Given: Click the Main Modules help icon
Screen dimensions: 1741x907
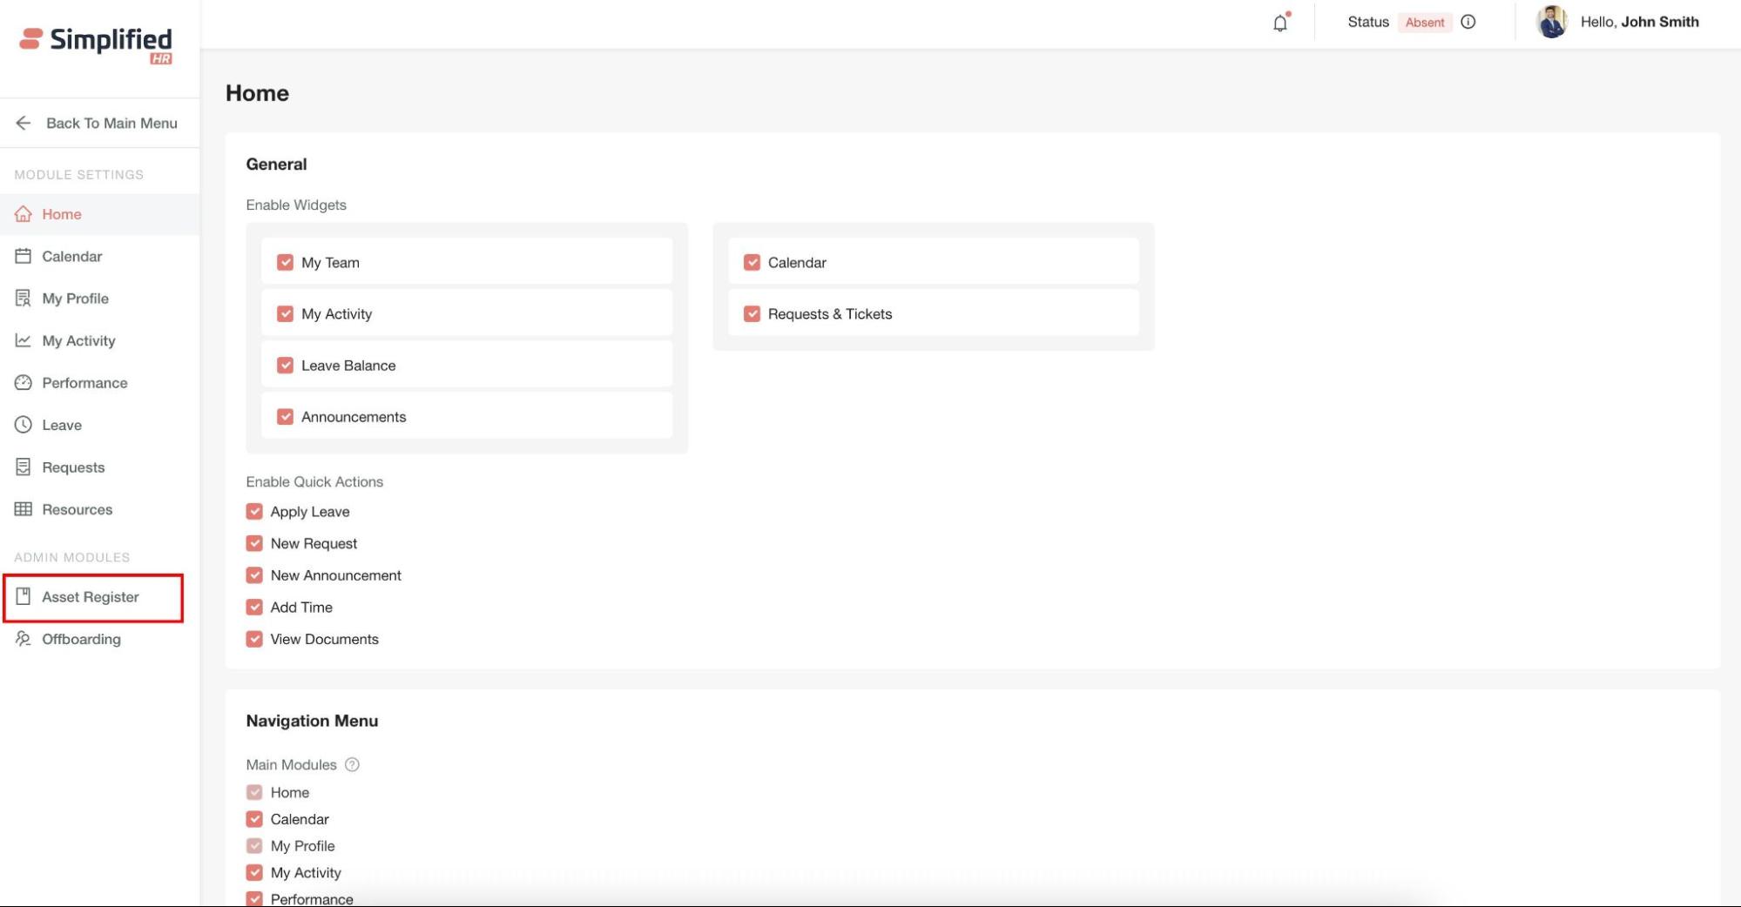Looking at the screenshot, I should pos(352,764).
